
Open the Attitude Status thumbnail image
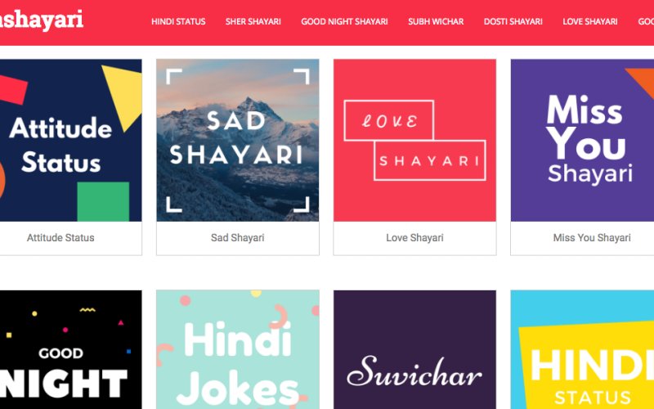tap(70, 140)
